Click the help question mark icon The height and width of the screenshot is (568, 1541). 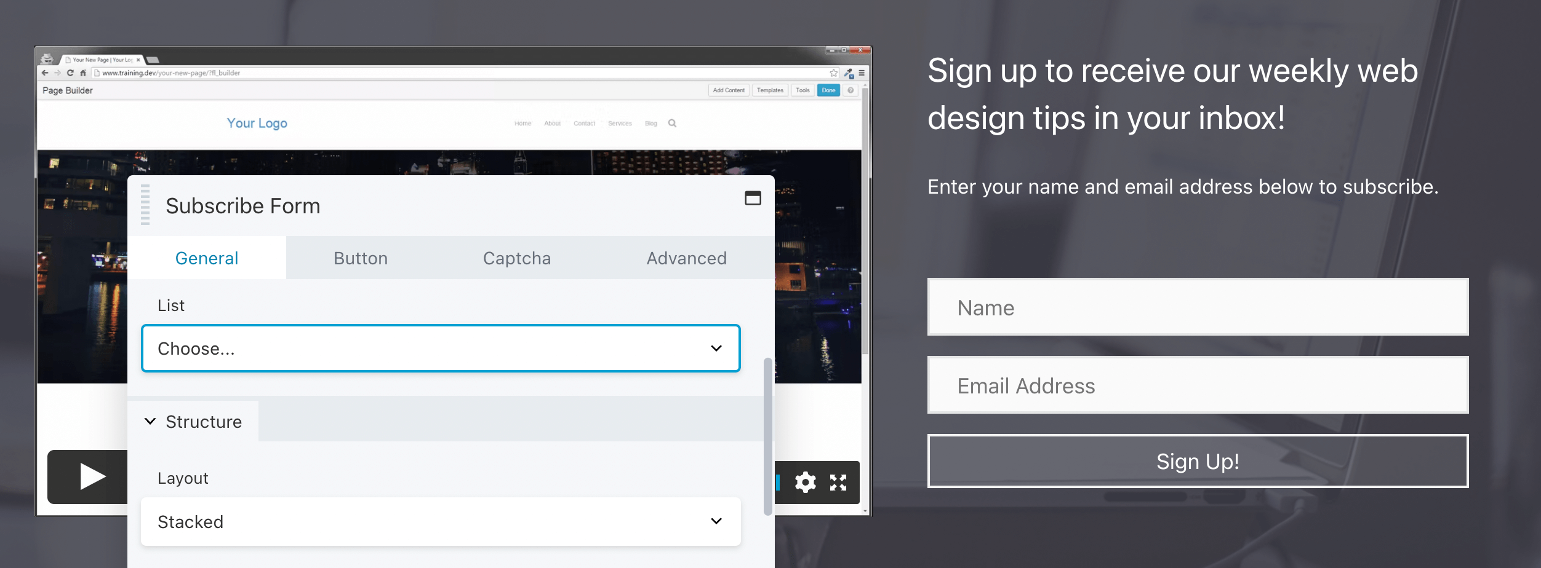click(x=851, y=90)
